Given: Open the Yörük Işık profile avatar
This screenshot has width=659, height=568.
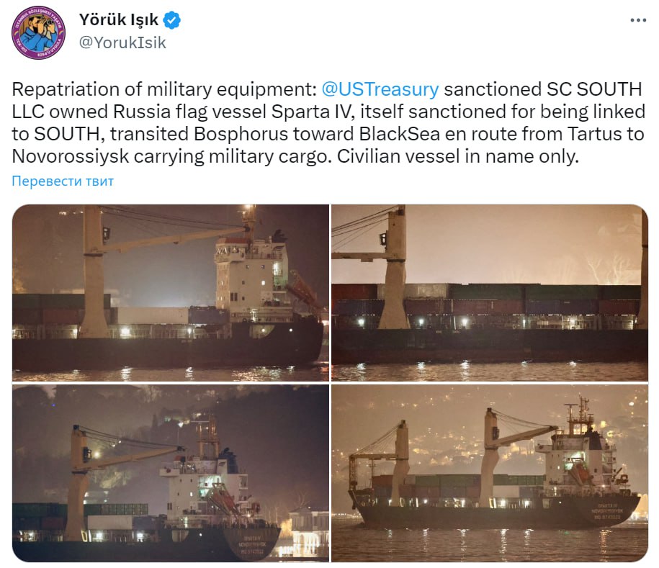Looking at the screenshot, I should tap(39, 32).
